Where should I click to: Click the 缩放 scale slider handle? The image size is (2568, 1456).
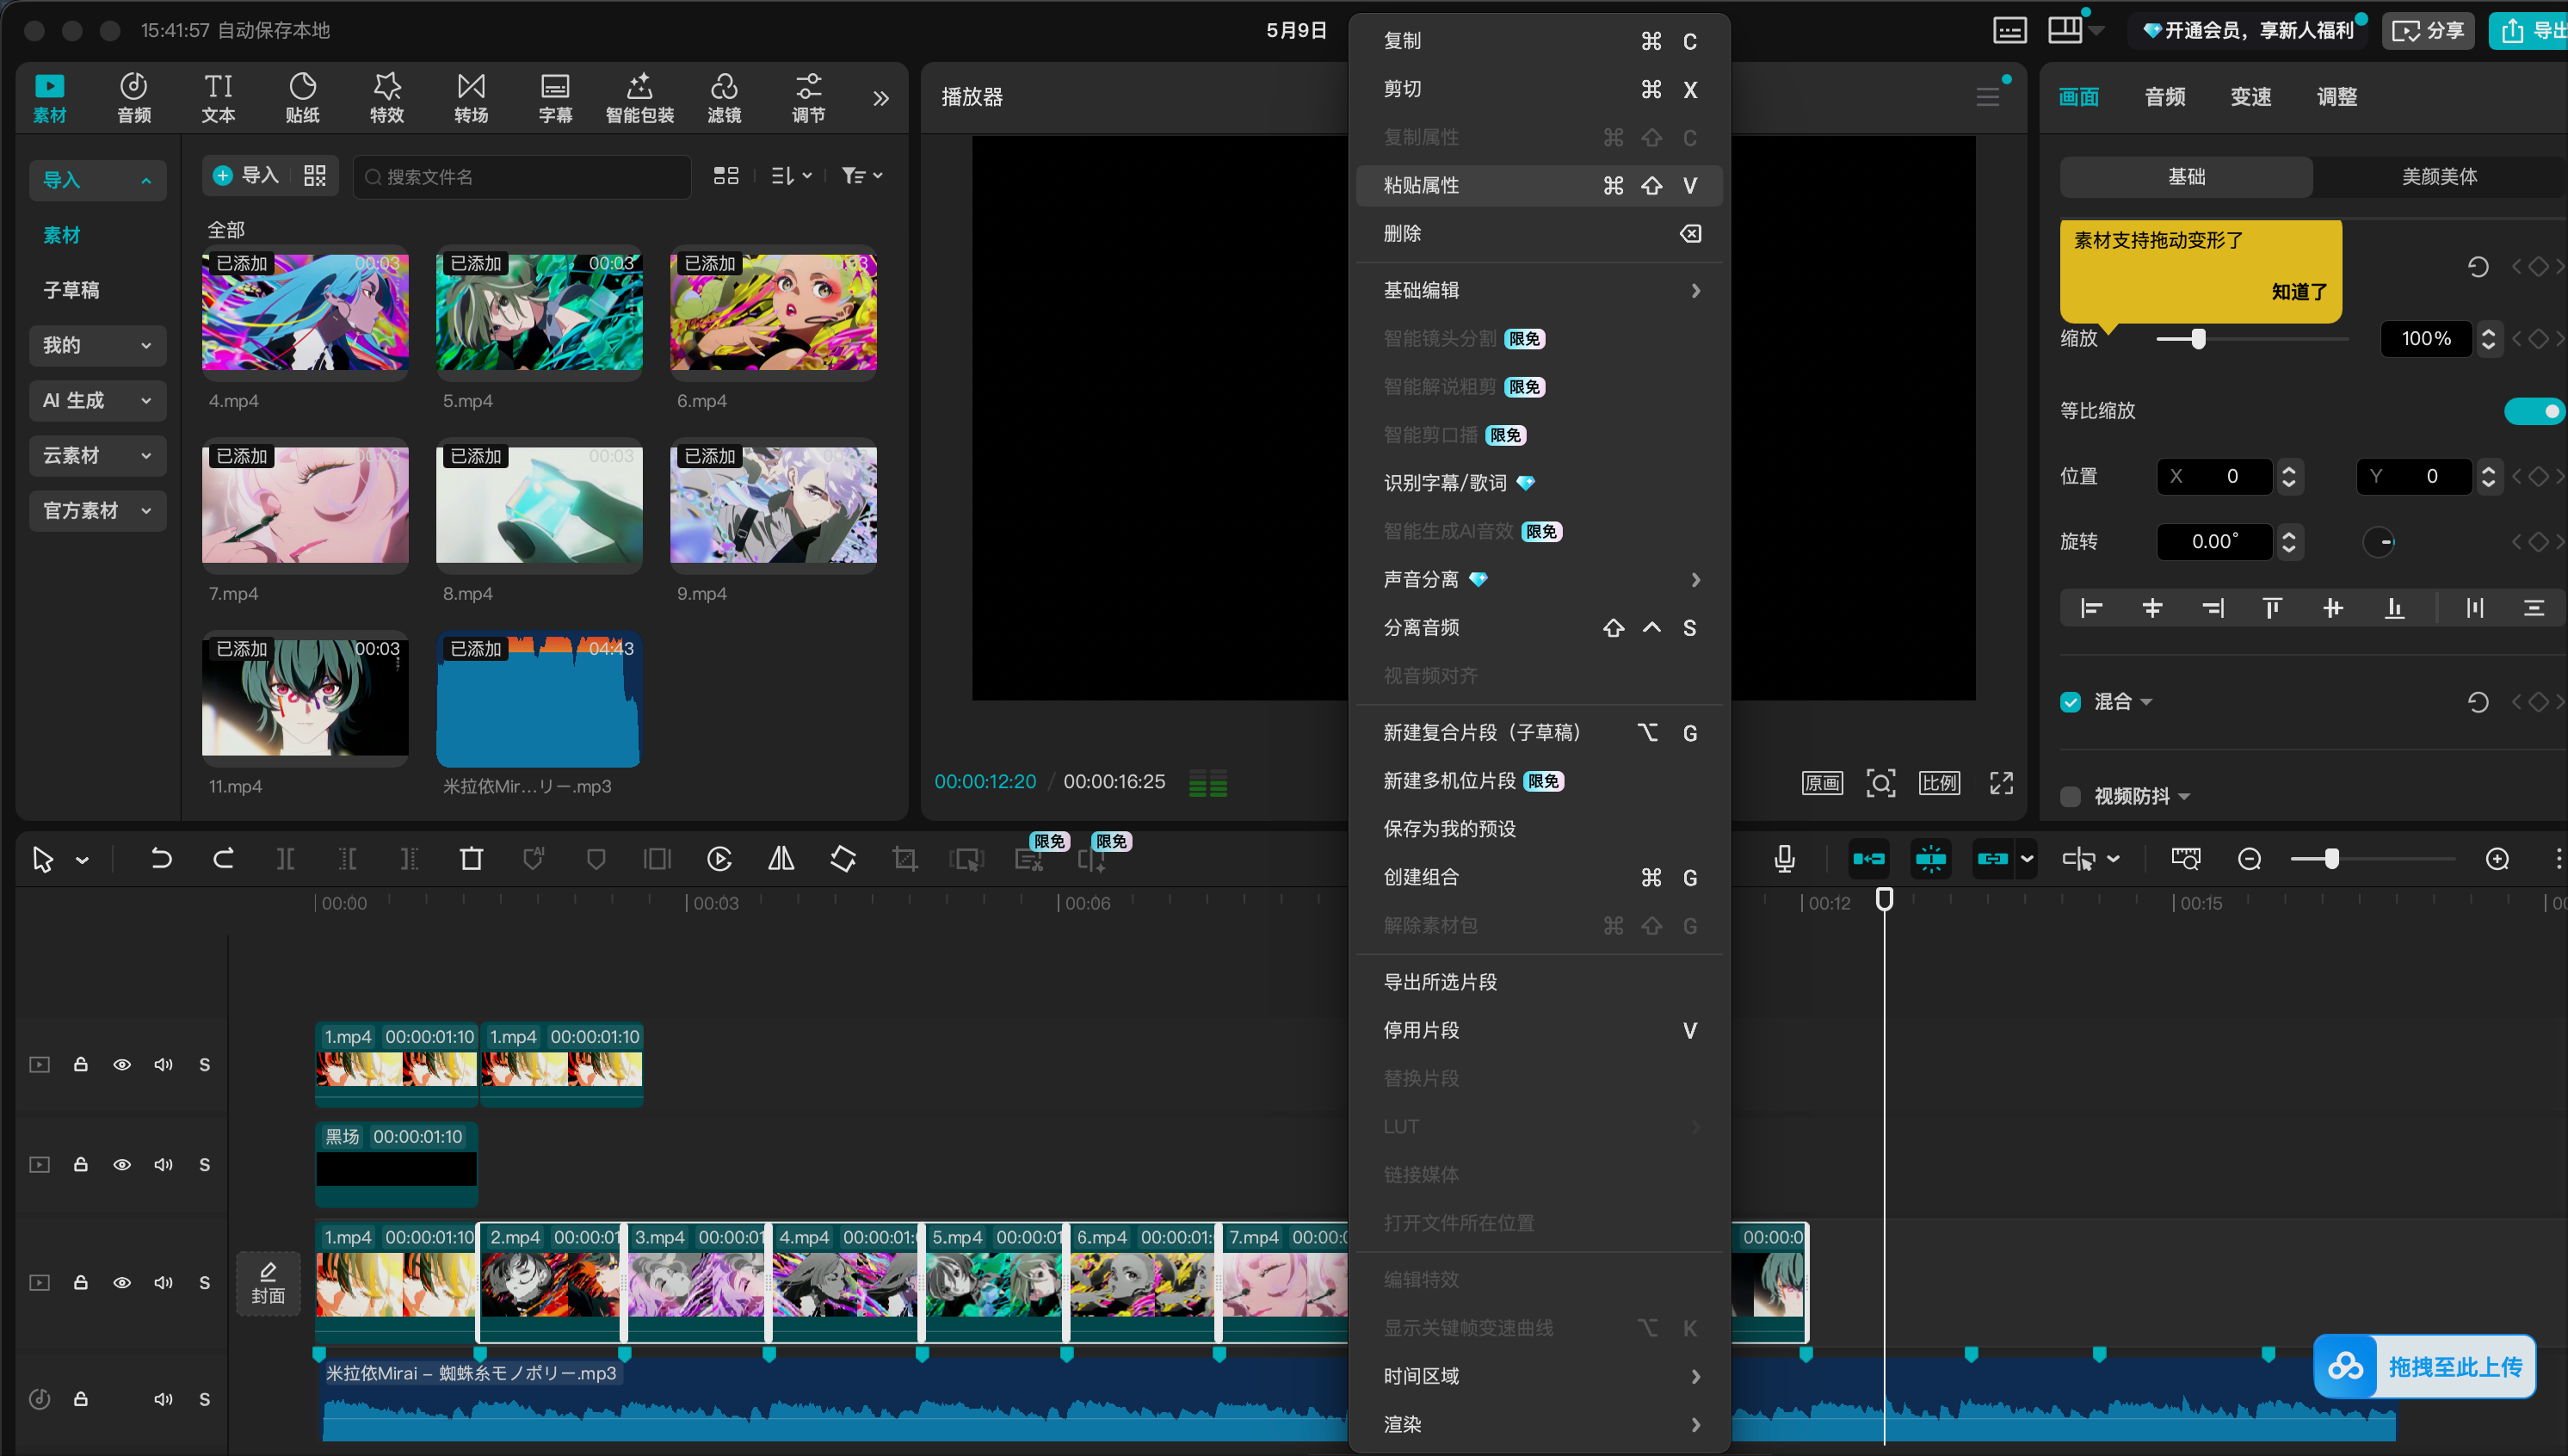pos(2198,339)
